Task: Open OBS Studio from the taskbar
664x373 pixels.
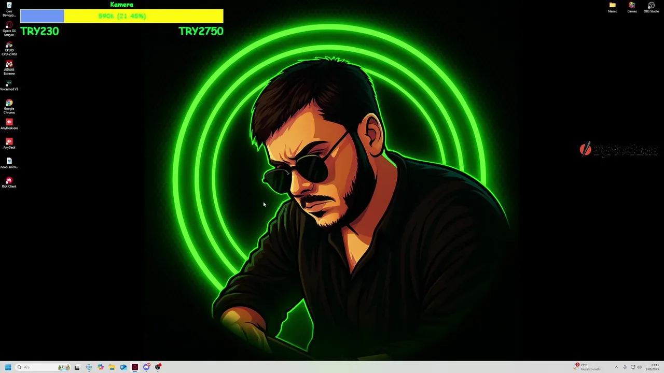Action: [158, 367]
